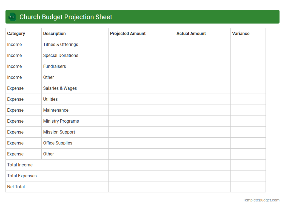Select the Special Donations description cell
Image resolution: width=285 pixels, height=208 pixels.
(x=61, y=55)
